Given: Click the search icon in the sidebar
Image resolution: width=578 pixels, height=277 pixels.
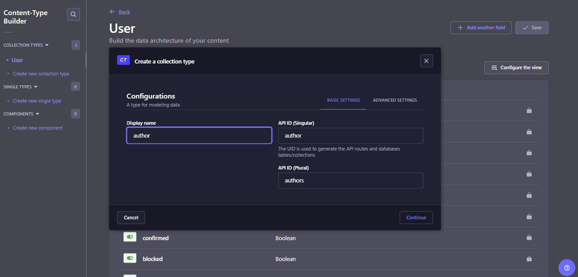Looking at the screenshot, I should point(73,14).
